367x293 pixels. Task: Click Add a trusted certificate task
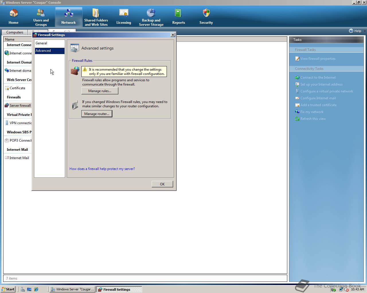coord(319,105)
